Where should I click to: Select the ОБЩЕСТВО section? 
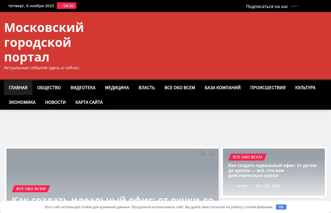pyautogui.click(x=49, y=88)
